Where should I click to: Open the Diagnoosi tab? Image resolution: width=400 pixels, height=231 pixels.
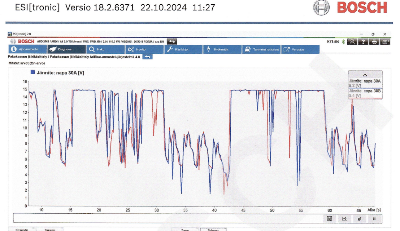coord(66,49)
